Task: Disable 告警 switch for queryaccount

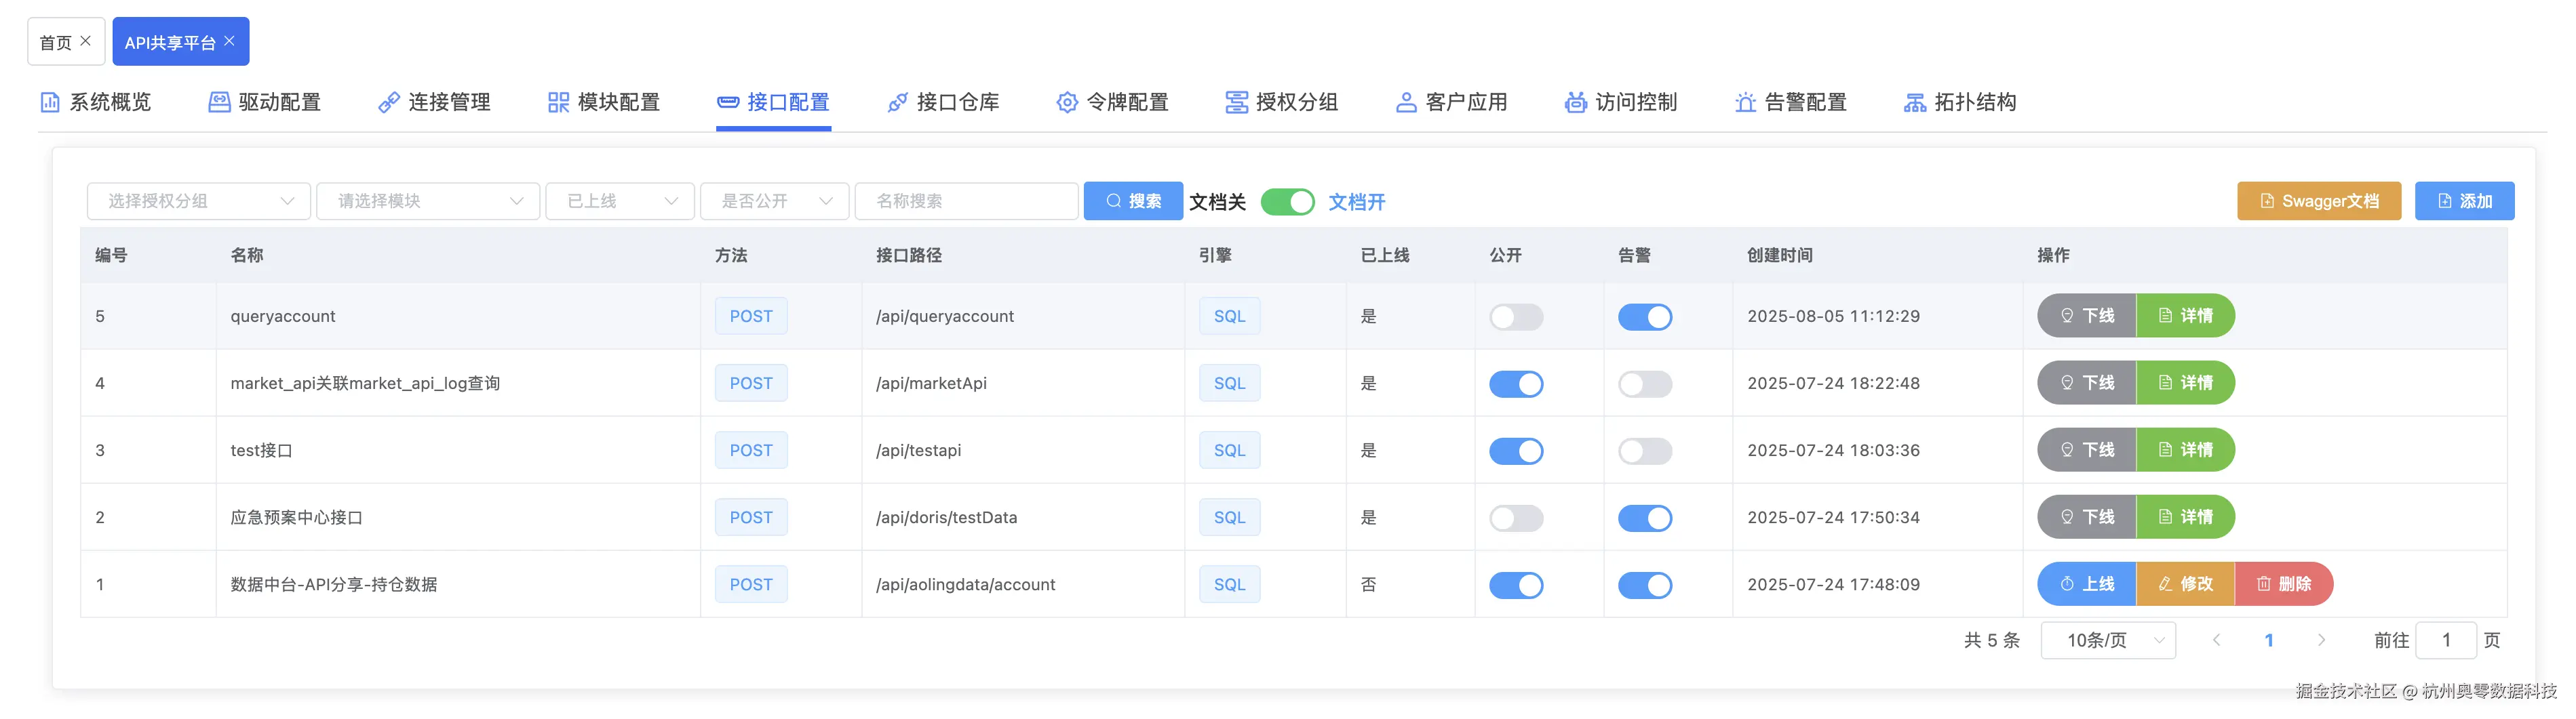Action: coord(1645,316)
